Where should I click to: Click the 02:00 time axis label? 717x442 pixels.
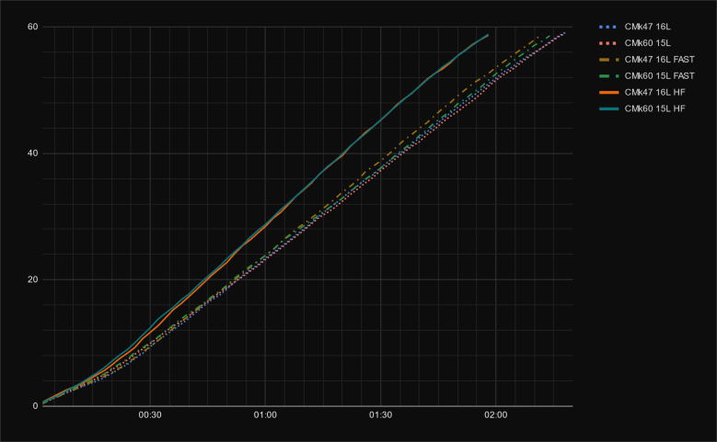click(x=496, y=415)
